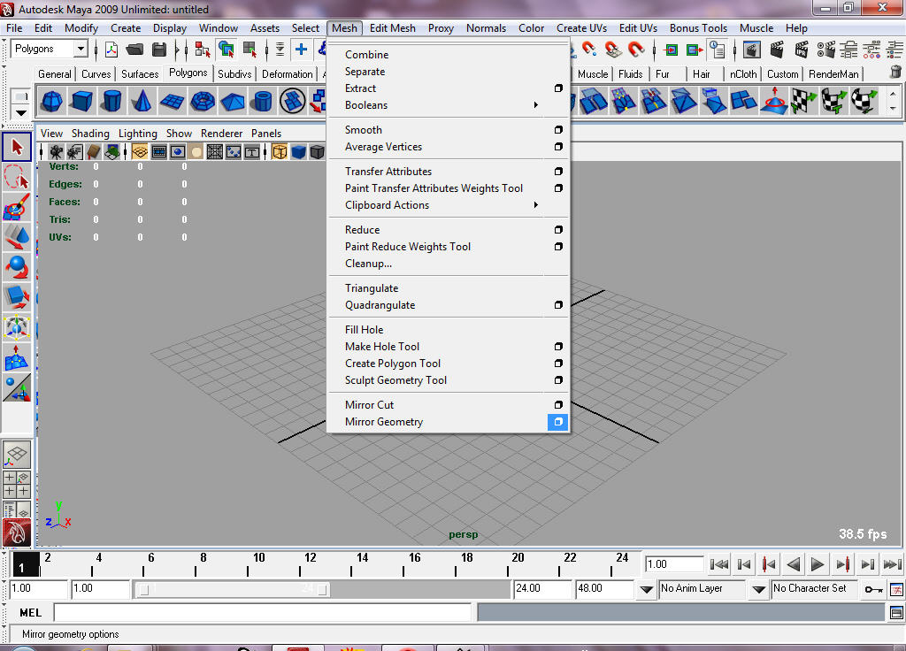Click the New Scene icon
Viewport: 906px width, 651px height.
tap(111, 50)
